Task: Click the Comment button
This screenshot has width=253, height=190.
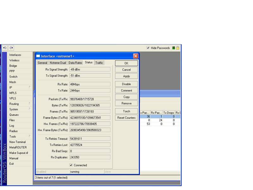Action: [126, 91]
